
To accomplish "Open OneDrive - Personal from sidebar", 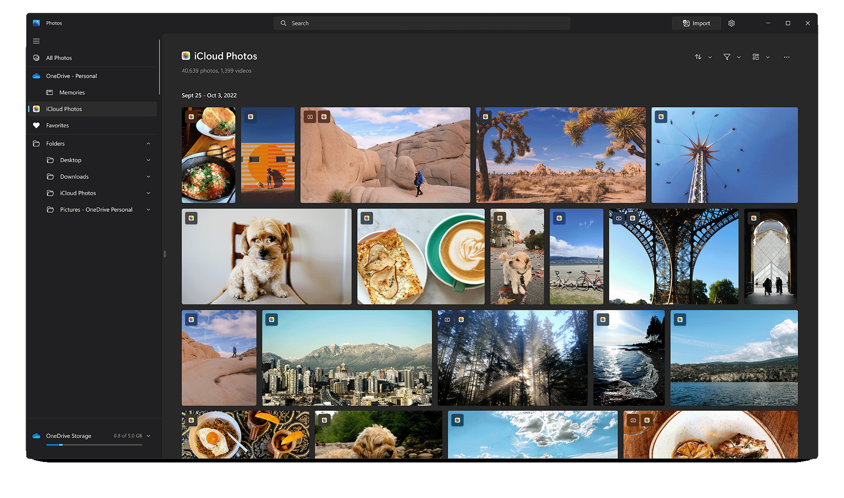I will 71,76.
